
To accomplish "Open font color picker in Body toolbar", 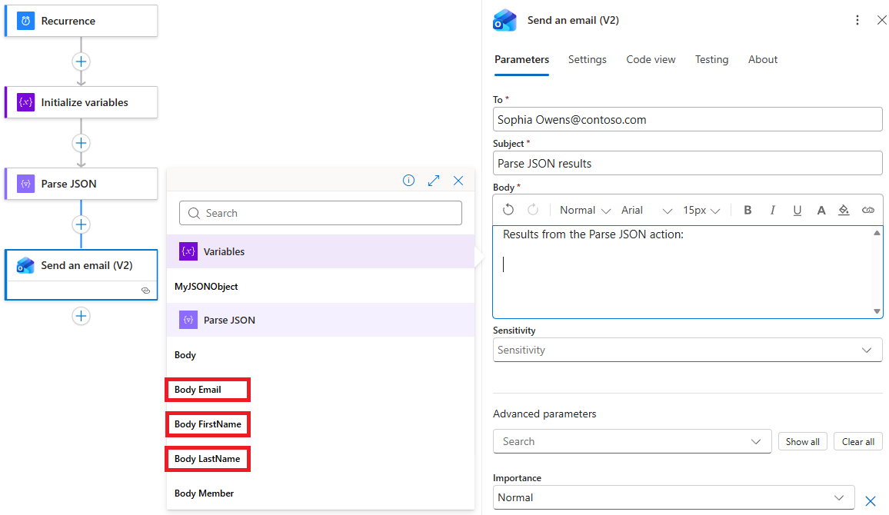I will pos(821,210).
